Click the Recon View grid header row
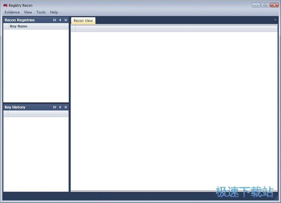 tap(174, 28)
